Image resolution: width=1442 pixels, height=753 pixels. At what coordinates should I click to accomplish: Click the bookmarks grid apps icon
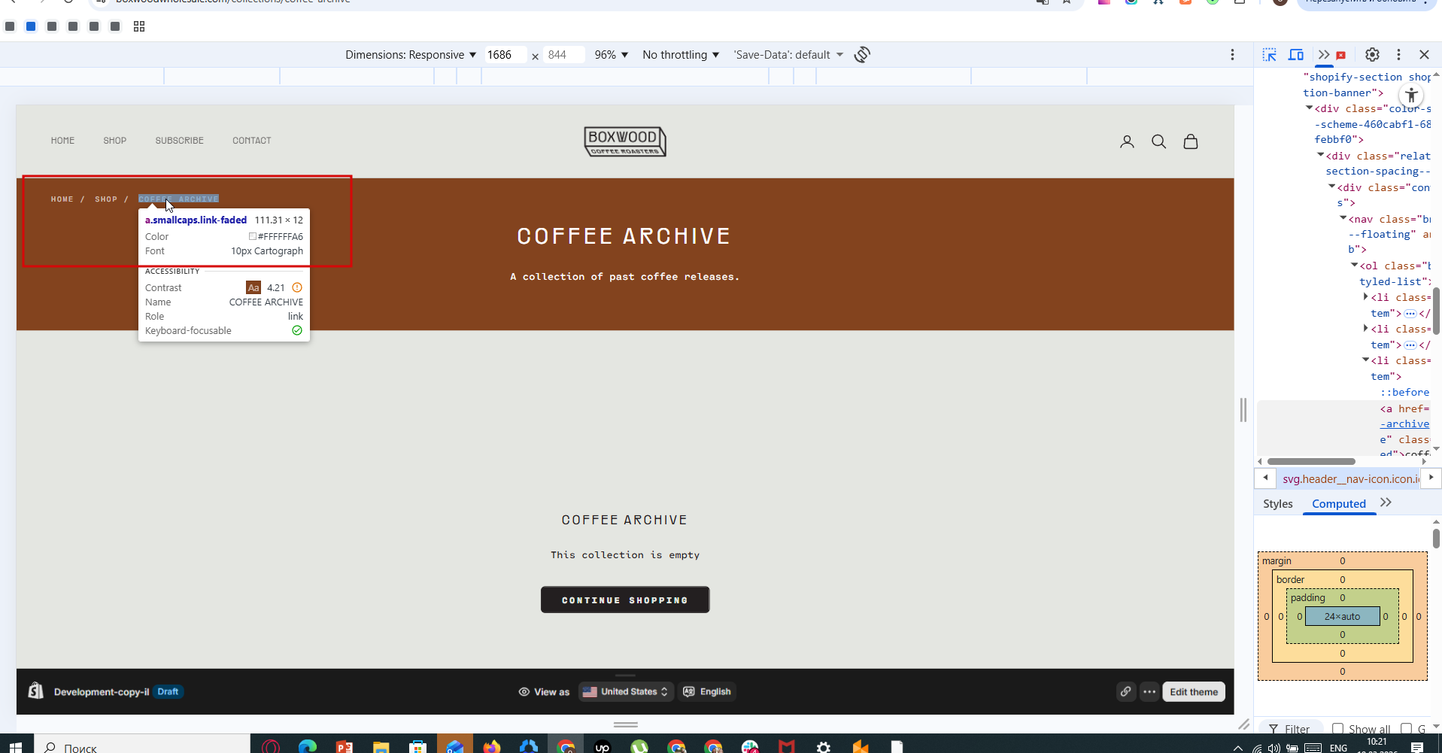point(139,26)
